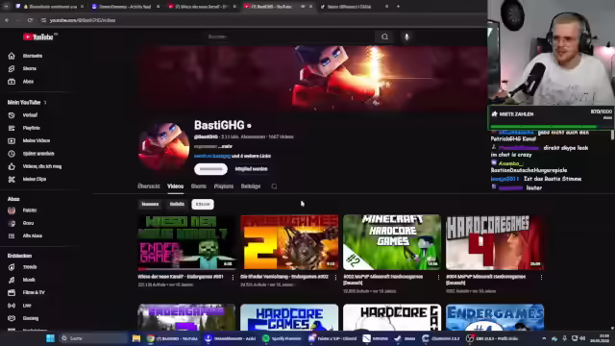Screen dimensions: 615x346
Task: Open 'Wieso der neue Kanal? Endergames #001' title
Action: click(x=181, y=277)
